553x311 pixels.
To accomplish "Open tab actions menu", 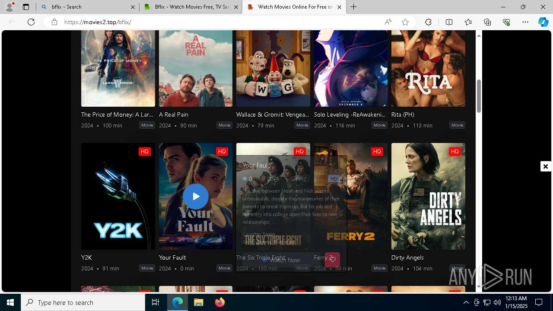I will (26, 7).
